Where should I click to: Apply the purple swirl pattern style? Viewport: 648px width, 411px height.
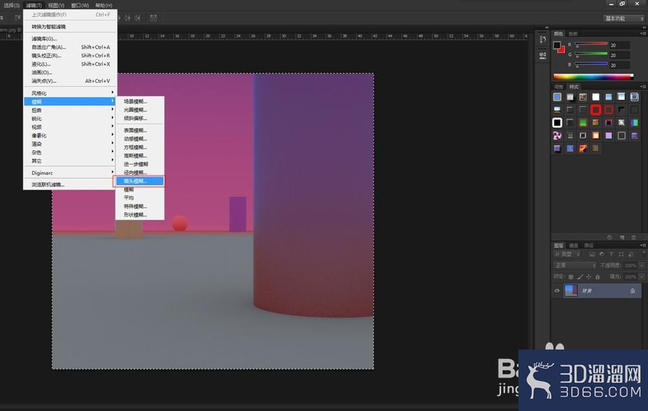(557, 135)
